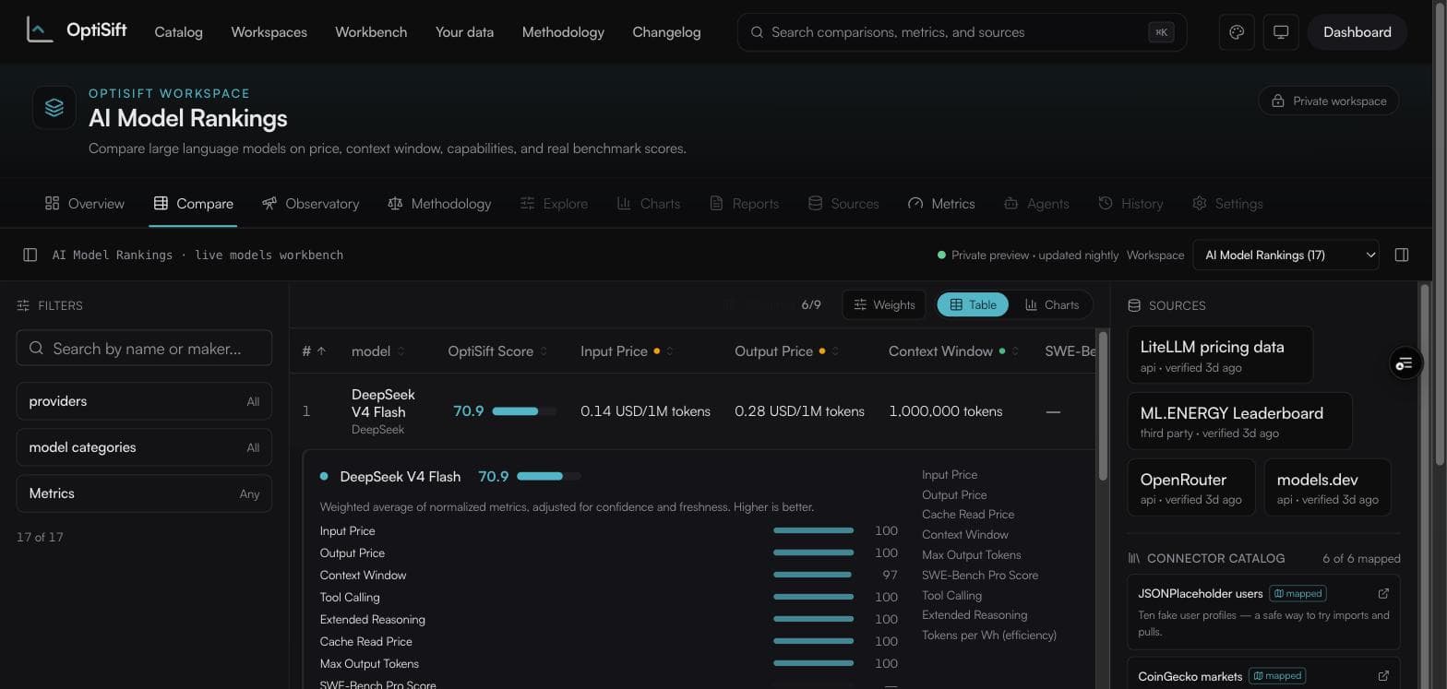The height and width of the screenshot is (689, 1447).
Task: Open the theme palette icon button
Action: pos(1237,32)
